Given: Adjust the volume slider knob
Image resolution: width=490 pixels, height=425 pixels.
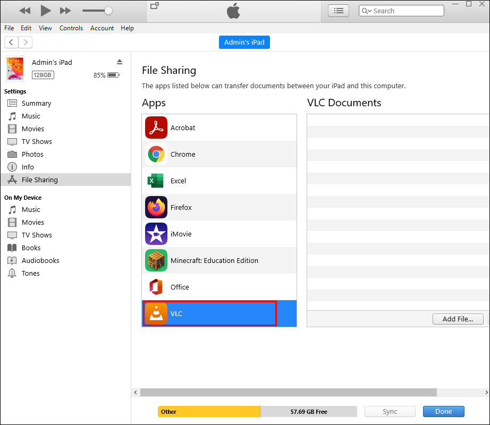Looking at the screenshot, I should pos(108,11).
